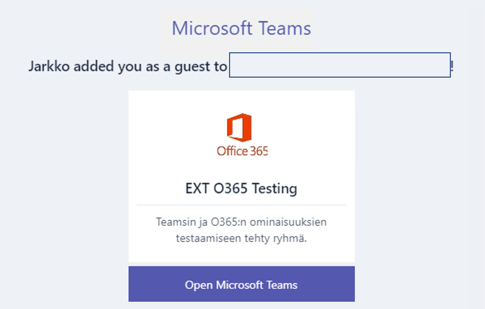
Task: Click the horizontal divider below the team name
Action: coord(241,205)
